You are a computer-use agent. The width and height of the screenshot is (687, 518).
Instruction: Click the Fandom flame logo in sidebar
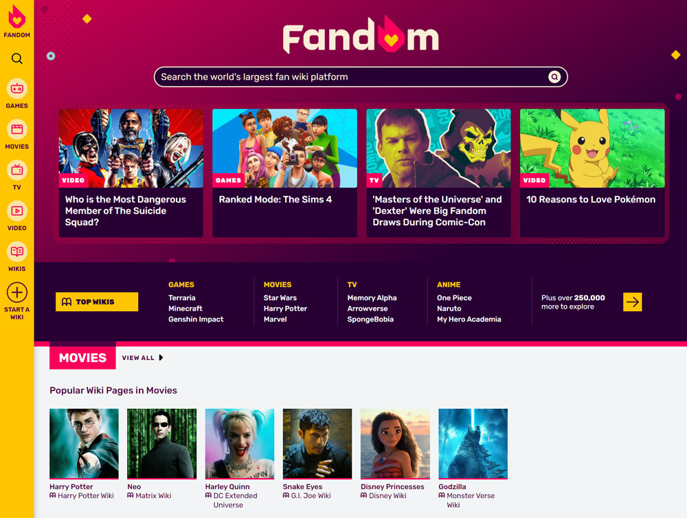pyautogui.click(x=16, y=17)
